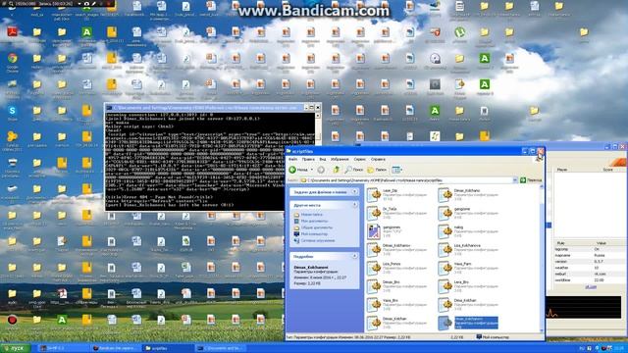Open the Файл menu in scriptfiles window
Screen dimensions: 628x353
(x=292, y=159)
